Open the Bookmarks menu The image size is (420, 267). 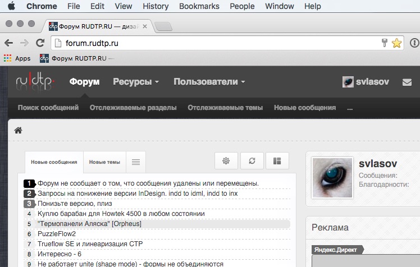(199, 6)
